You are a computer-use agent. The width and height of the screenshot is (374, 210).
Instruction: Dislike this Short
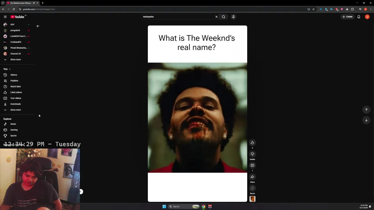coord(252,154)
